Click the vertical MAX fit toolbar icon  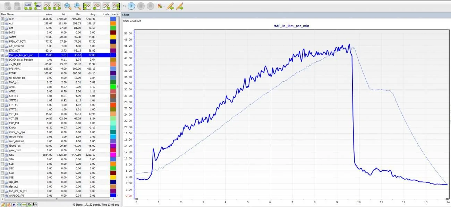tap(37, 6)
